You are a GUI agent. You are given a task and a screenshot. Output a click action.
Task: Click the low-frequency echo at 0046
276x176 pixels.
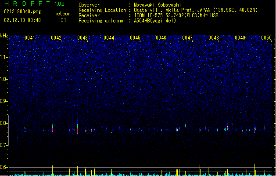coord(166,138)
